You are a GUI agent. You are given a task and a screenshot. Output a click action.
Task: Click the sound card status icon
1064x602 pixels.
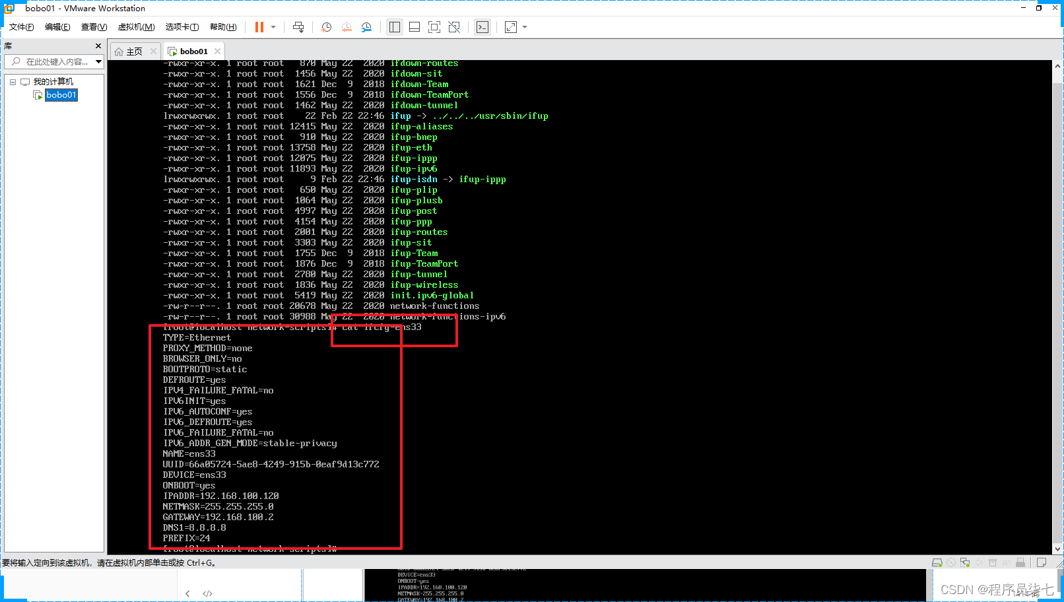pyautogui.click(x=979, y=562)
